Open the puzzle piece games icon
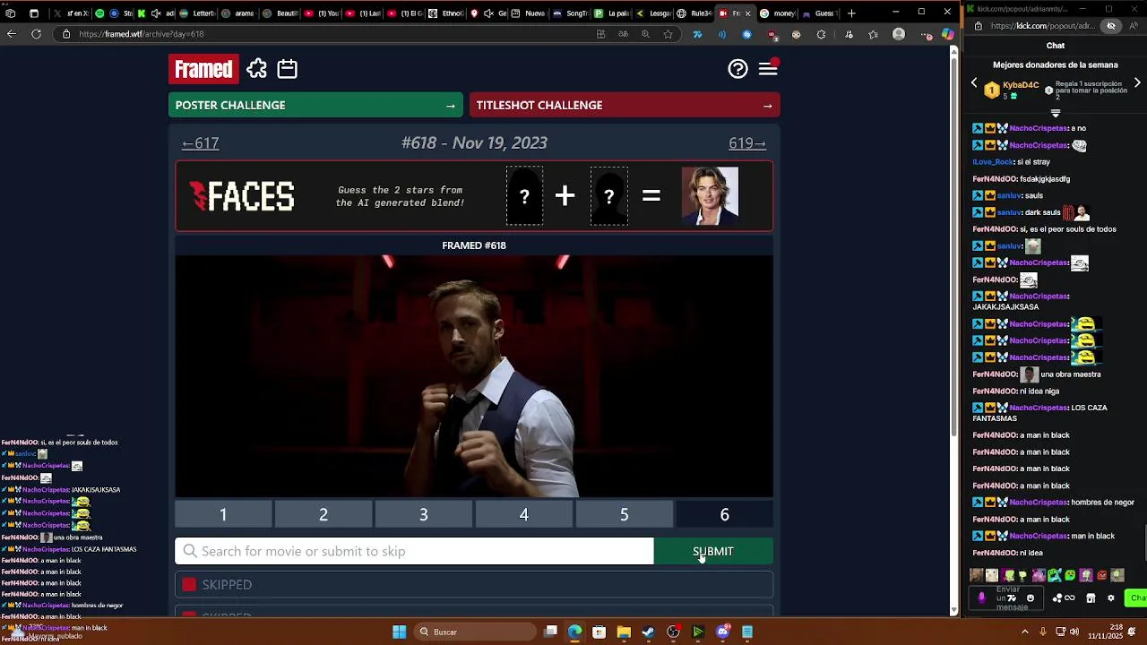 tap(257, 69)
